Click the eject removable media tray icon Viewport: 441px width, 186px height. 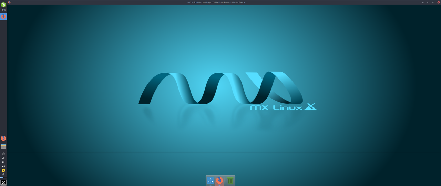(x=3, y=174)
